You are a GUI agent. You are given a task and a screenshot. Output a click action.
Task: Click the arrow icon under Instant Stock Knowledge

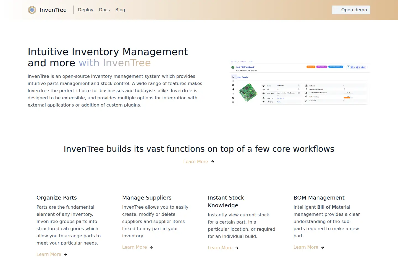point(237,248)
